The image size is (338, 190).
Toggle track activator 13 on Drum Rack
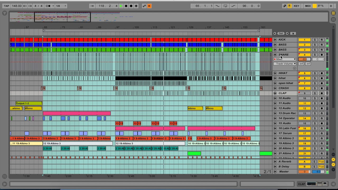(304, 113)
